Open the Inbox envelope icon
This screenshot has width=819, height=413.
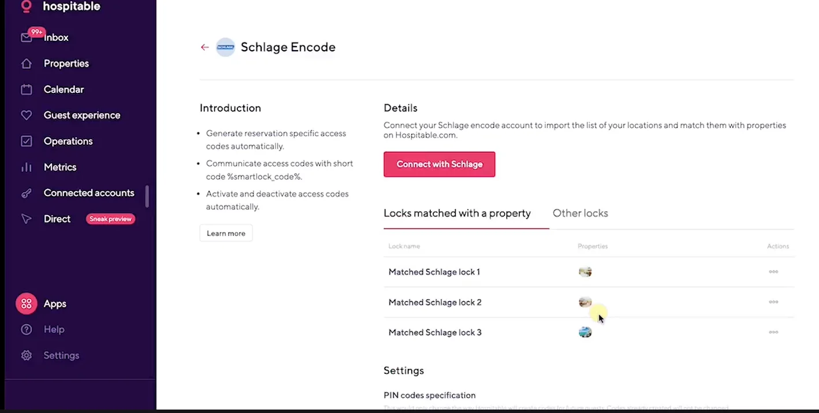tap(27, 37)
